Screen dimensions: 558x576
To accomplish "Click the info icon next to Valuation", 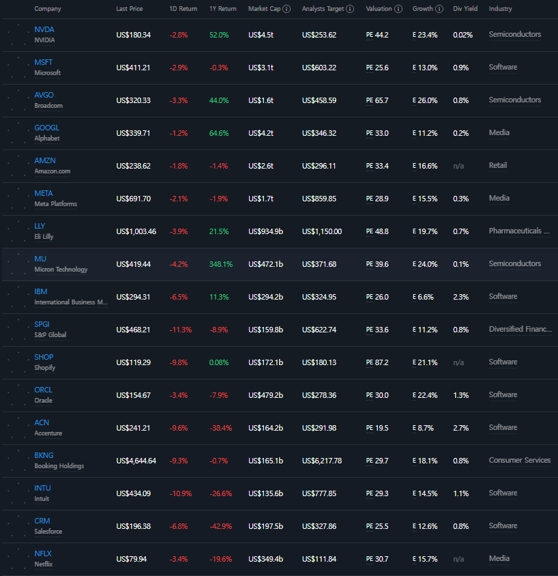I will click(398, 9).
